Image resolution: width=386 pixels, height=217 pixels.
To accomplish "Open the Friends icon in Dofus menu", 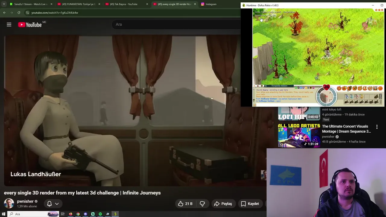I will point(365,89).
